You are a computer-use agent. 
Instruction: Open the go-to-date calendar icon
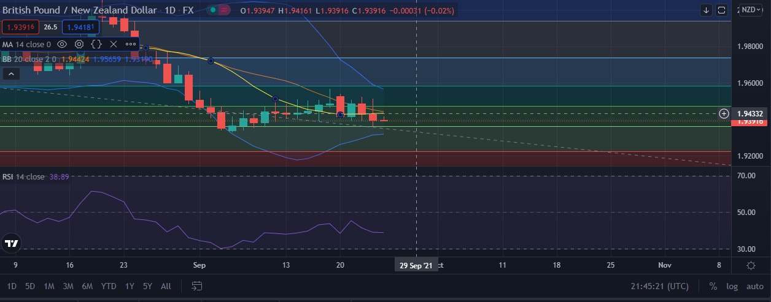197,286
